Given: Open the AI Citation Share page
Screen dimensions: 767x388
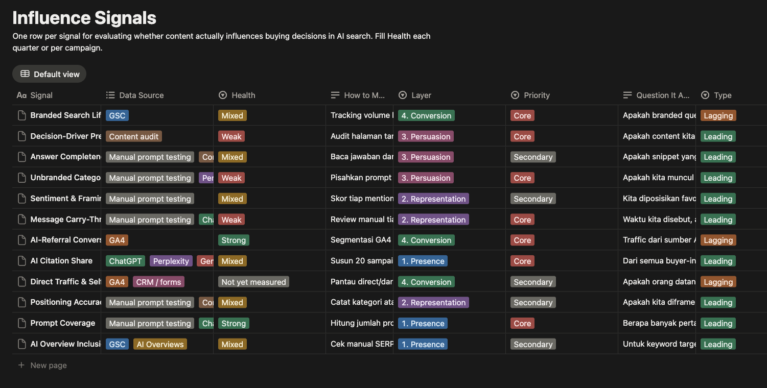Looking at the screenshot, I should point(61,261).
